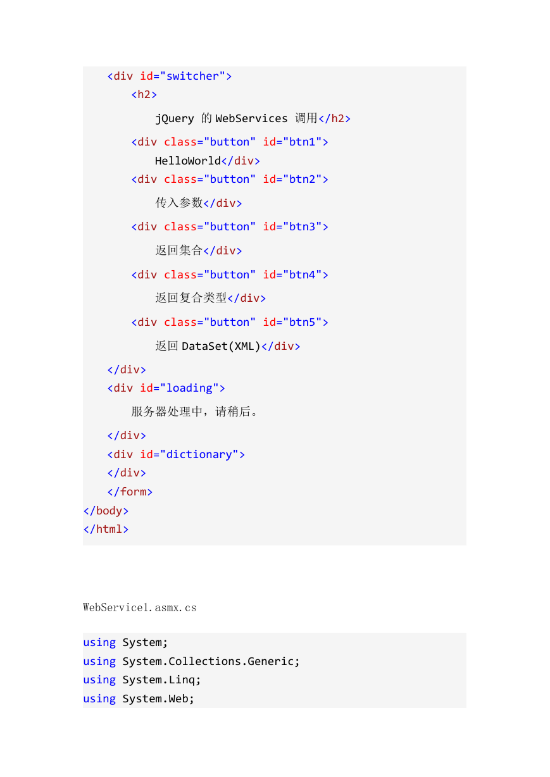The height and width of the screenshot is (777, 550).
Task: Click the WebService1.asmx.cs file name heading
Action: [140, 607]
